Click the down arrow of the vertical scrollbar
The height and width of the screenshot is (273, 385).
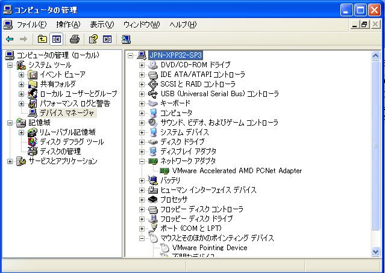point(376,252)
